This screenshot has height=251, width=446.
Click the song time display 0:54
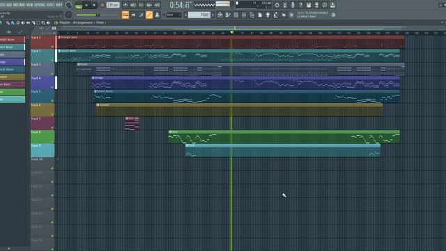179,5
